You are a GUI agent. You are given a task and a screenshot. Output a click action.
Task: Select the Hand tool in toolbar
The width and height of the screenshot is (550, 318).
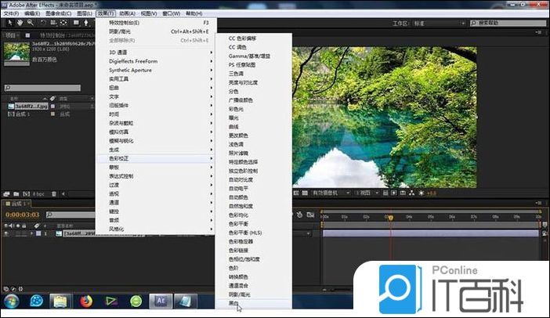(18, 23)
